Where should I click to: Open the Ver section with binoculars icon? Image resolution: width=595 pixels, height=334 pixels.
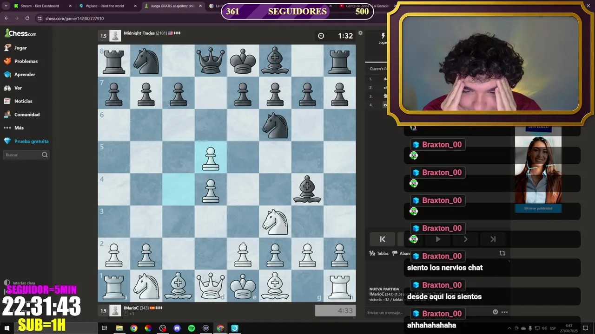pos(13,88)
